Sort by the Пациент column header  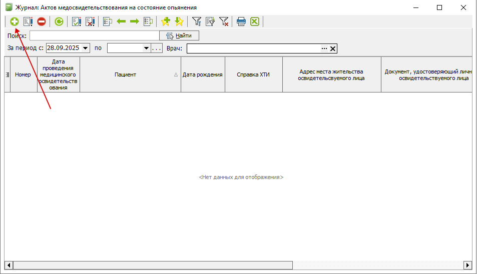pyautogui.click(x=125, y=74)
